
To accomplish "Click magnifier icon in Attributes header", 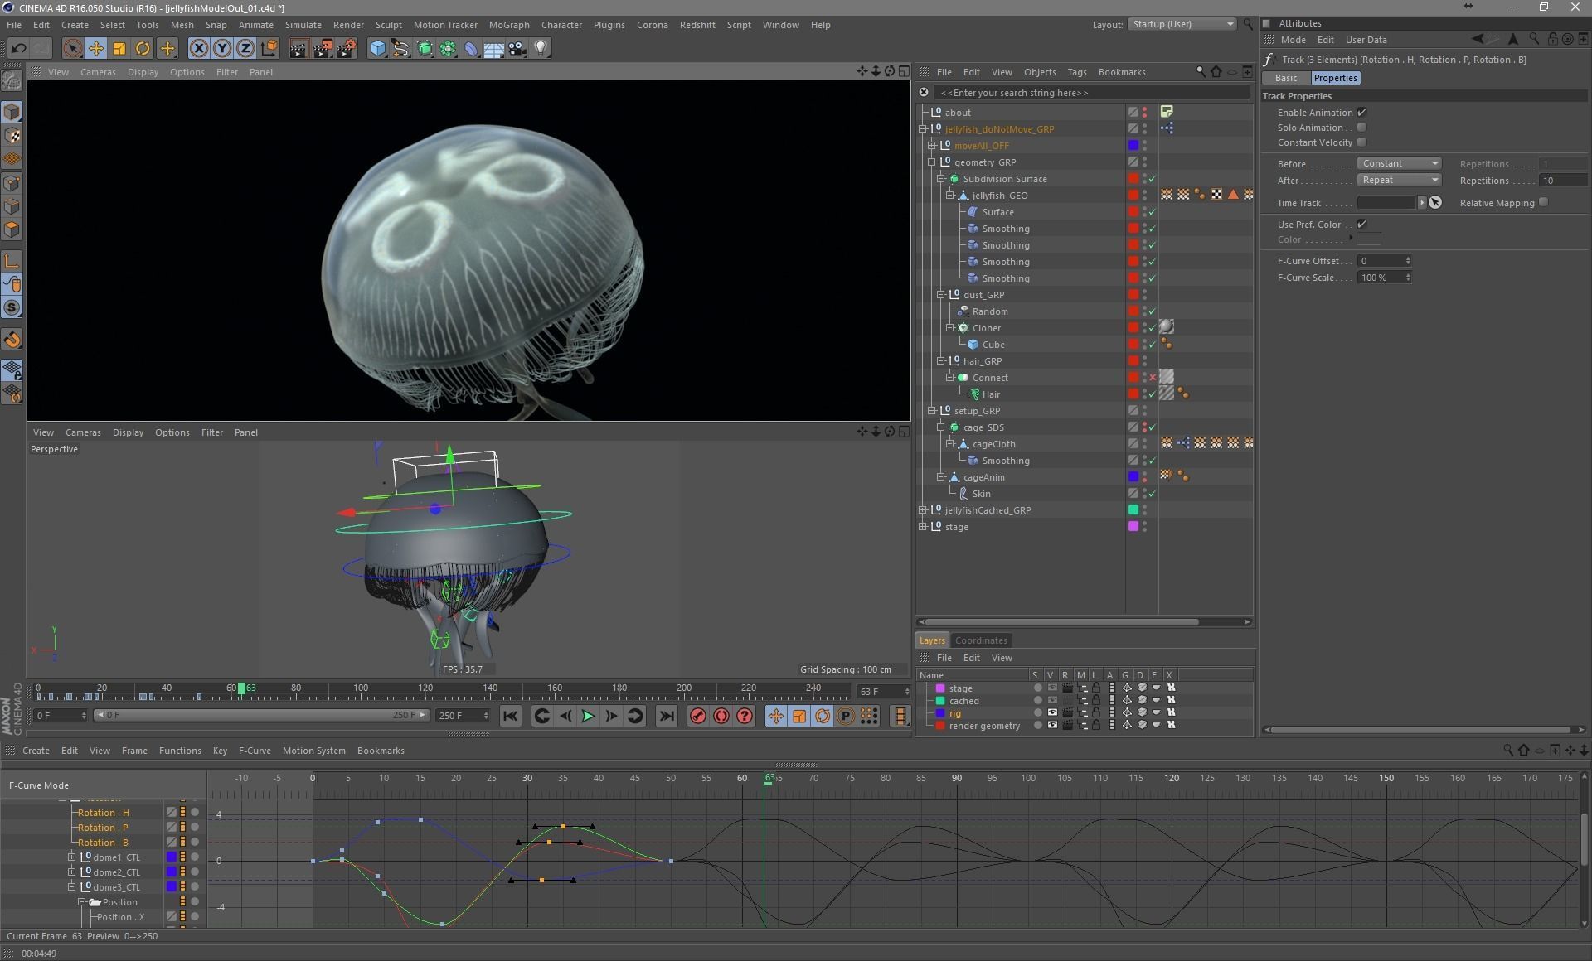I will 1534,39.
